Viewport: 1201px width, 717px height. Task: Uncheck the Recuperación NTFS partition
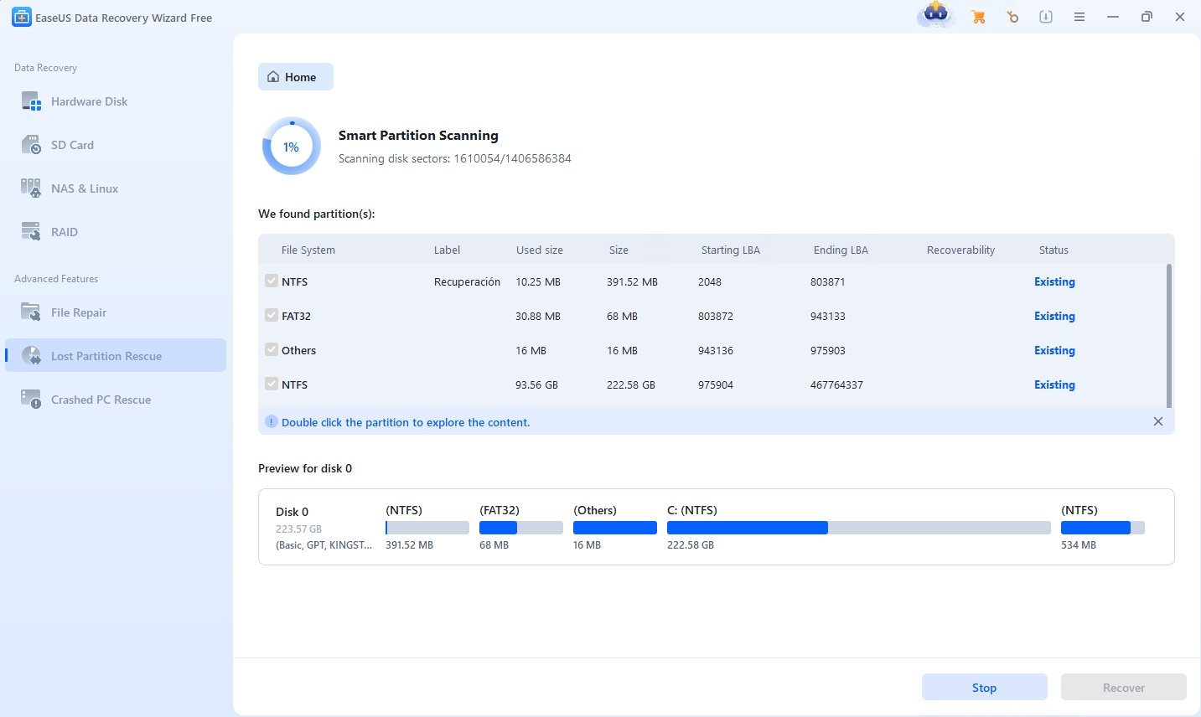[x=271, y=281]
